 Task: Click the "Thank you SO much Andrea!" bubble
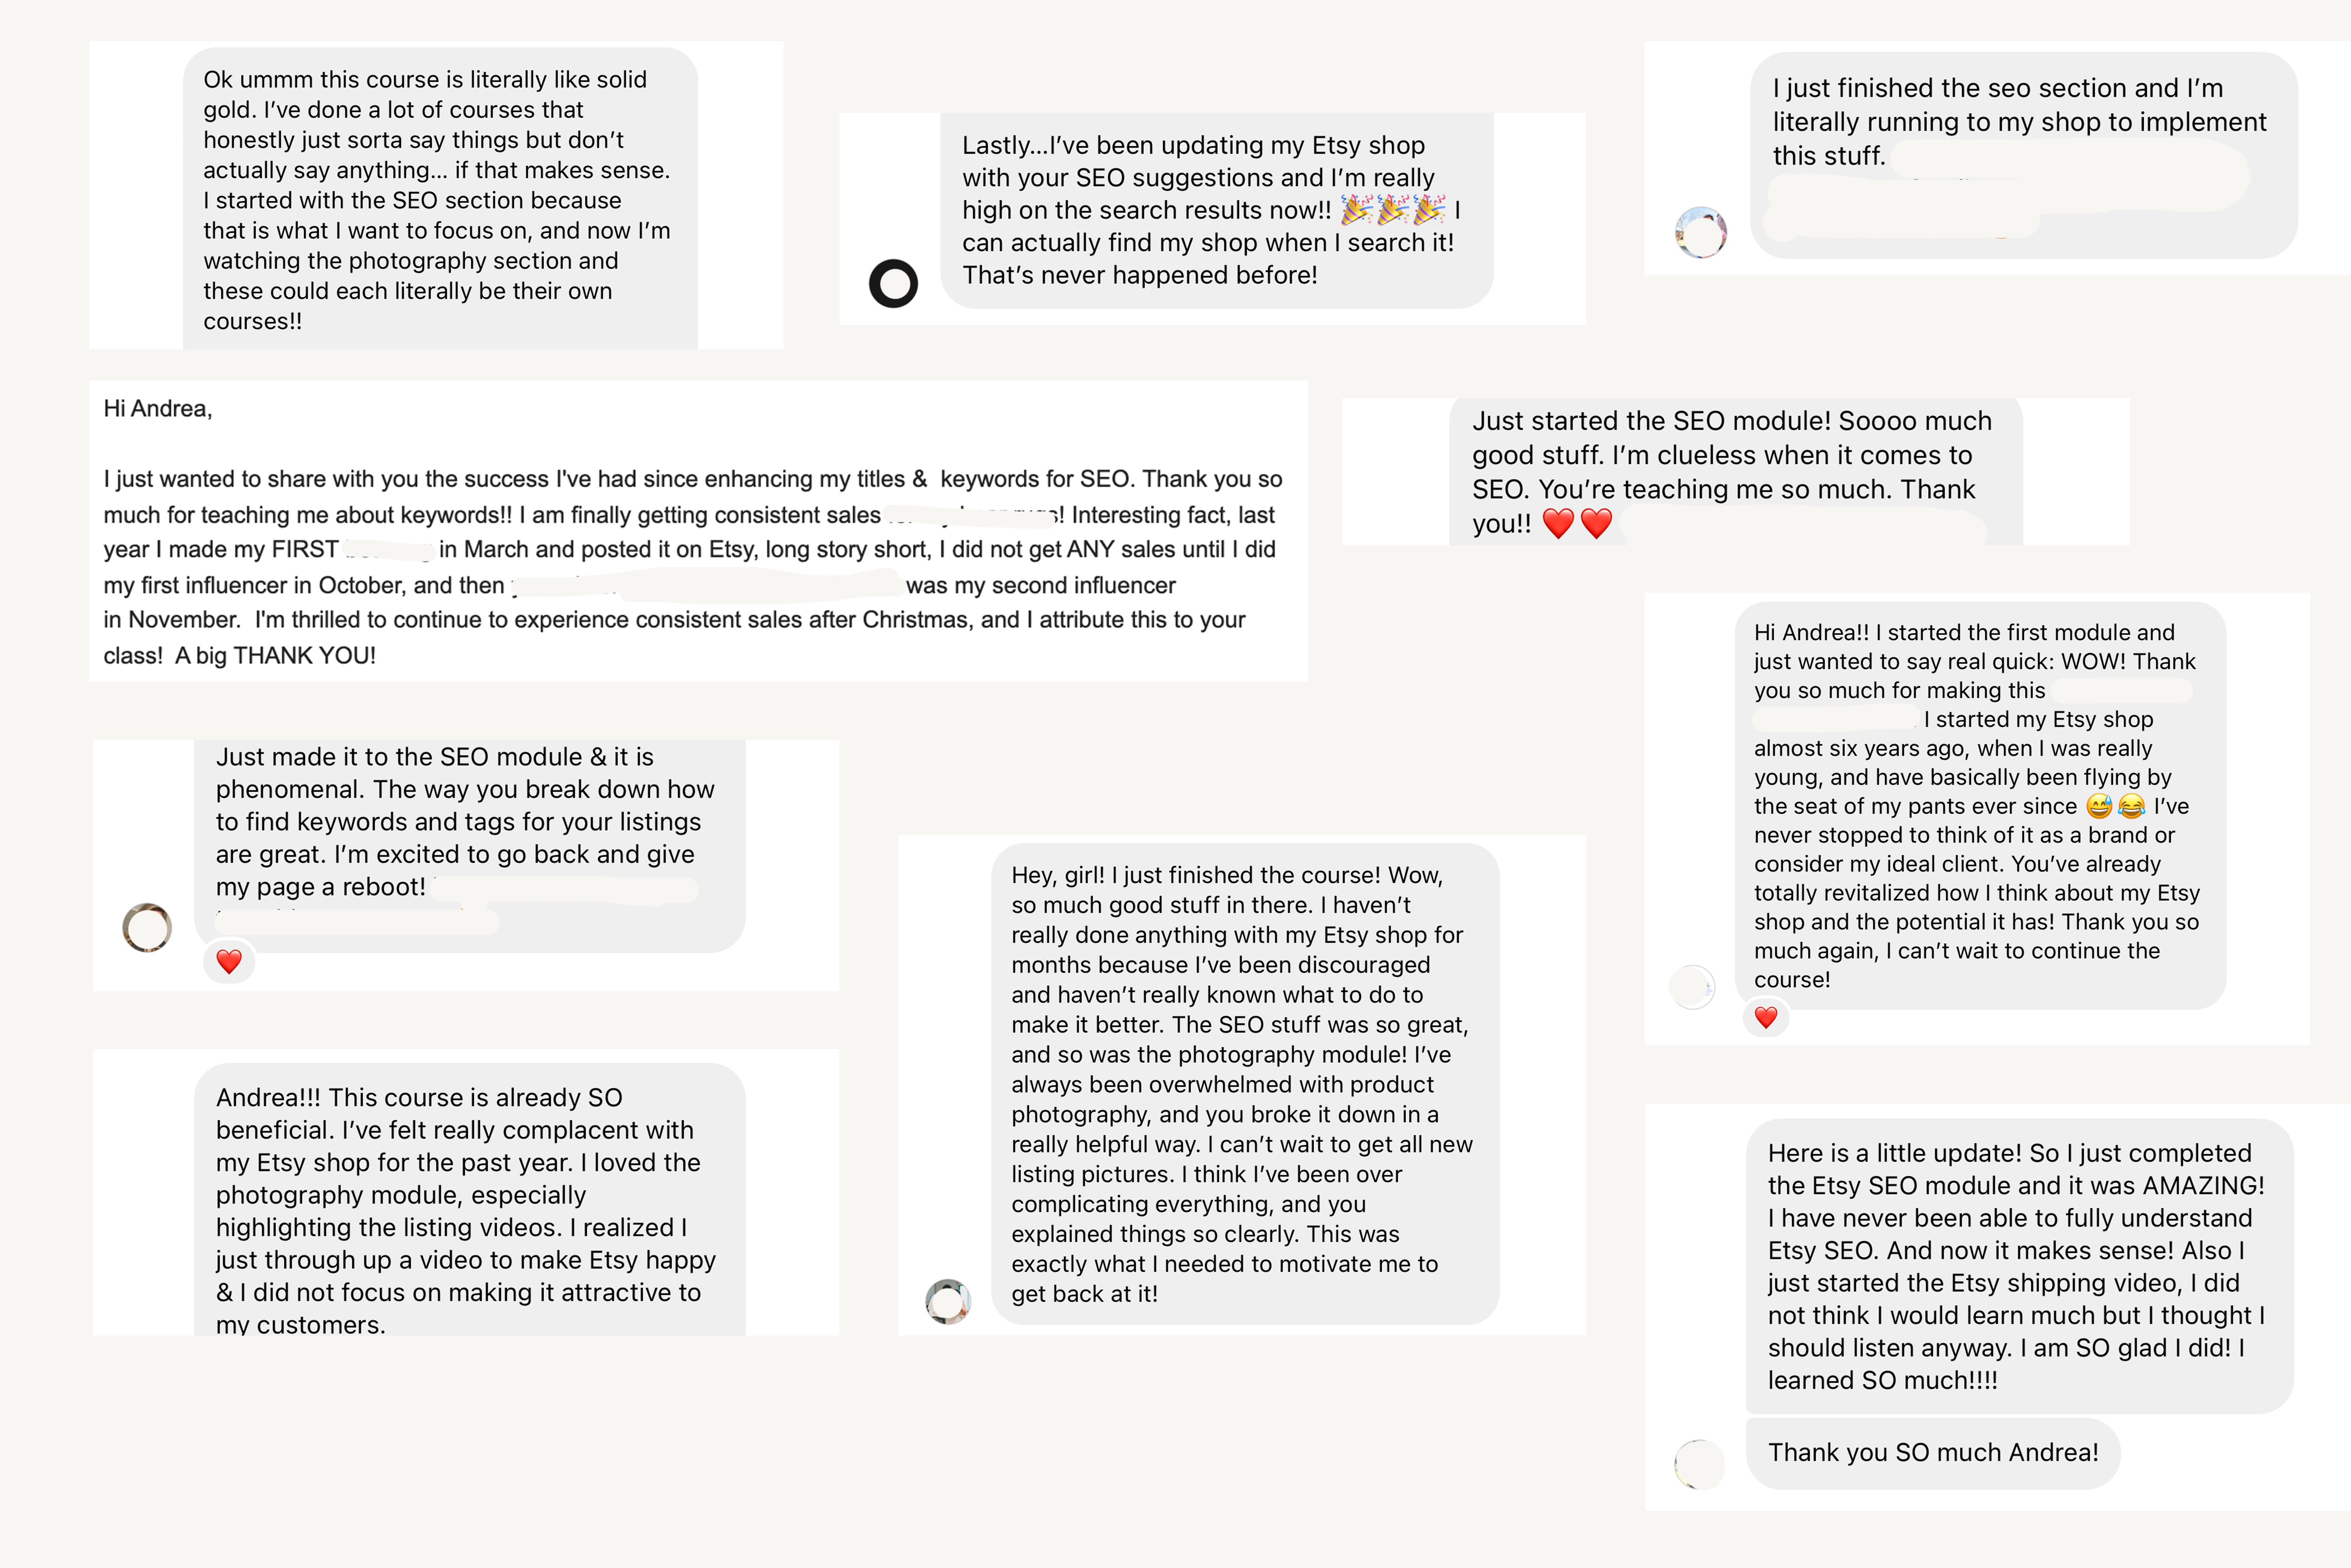1931,1453
